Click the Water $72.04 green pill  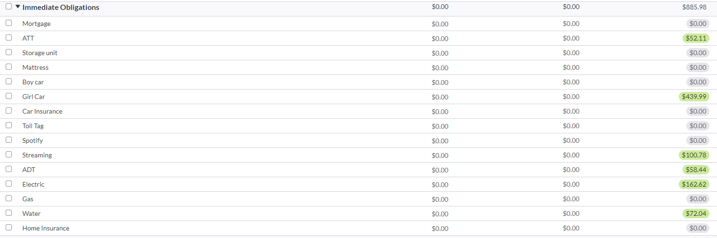[x=696, y=213]
